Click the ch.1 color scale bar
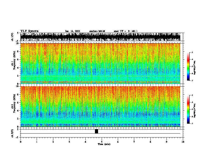206x159 pixels. click(188, 67)
